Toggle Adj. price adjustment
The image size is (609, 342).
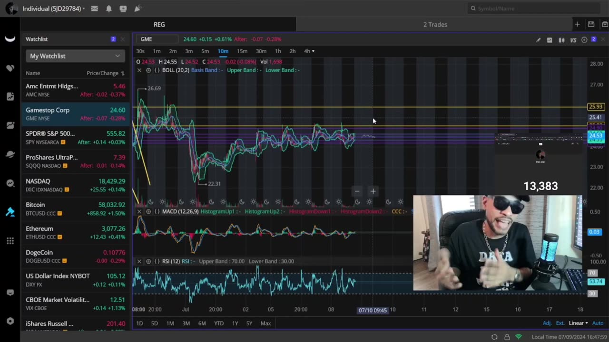pos(547,323)
